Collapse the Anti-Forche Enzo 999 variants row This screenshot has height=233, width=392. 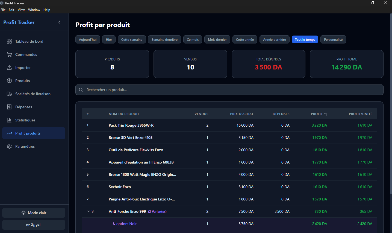[x=88, y=211]
